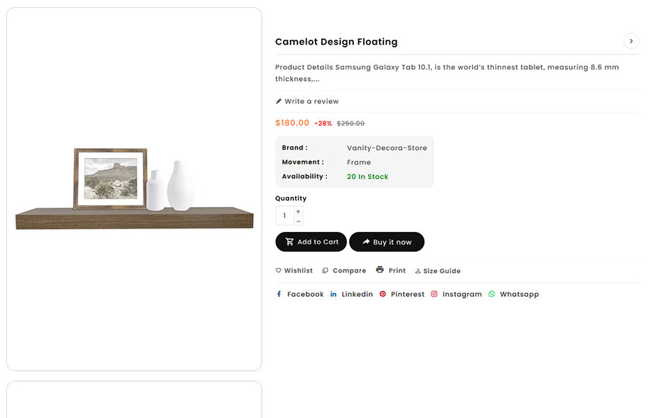Click pencil icon to write review
This screenshot has width=648, height=418.
(279, 102)
